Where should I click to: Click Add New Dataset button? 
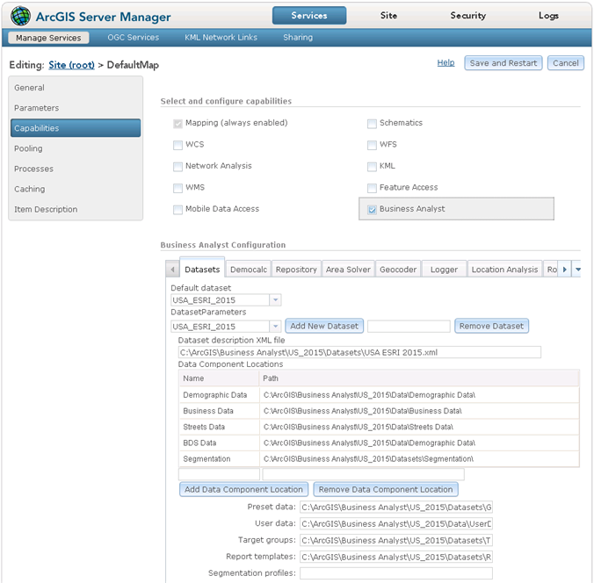[324, 326]
